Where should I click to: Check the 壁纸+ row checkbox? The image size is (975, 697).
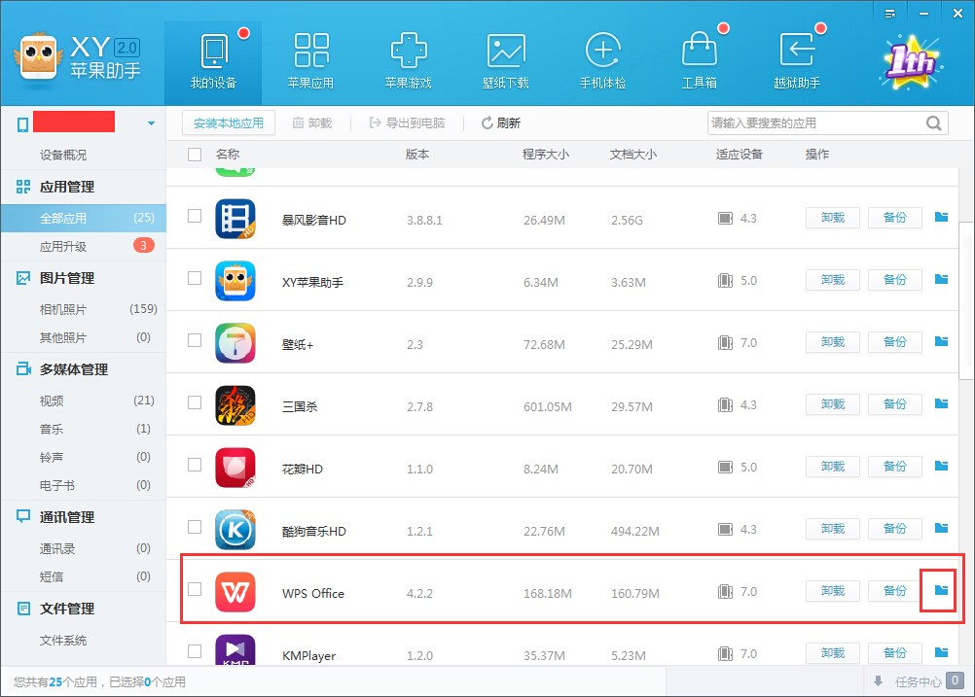click(195, 340)
